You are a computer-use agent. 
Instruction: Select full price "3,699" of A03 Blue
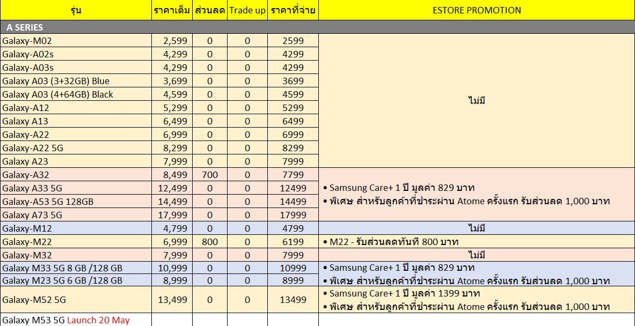(x=176, y=81)
